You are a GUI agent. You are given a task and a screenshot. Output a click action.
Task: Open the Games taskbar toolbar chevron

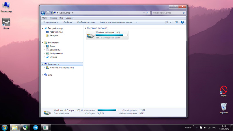(x=193, y=126)
